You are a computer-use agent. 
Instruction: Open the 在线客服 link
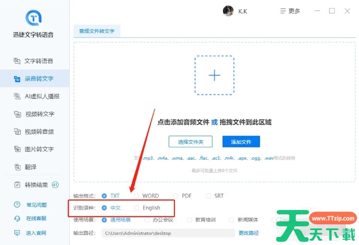pos(37,219)
